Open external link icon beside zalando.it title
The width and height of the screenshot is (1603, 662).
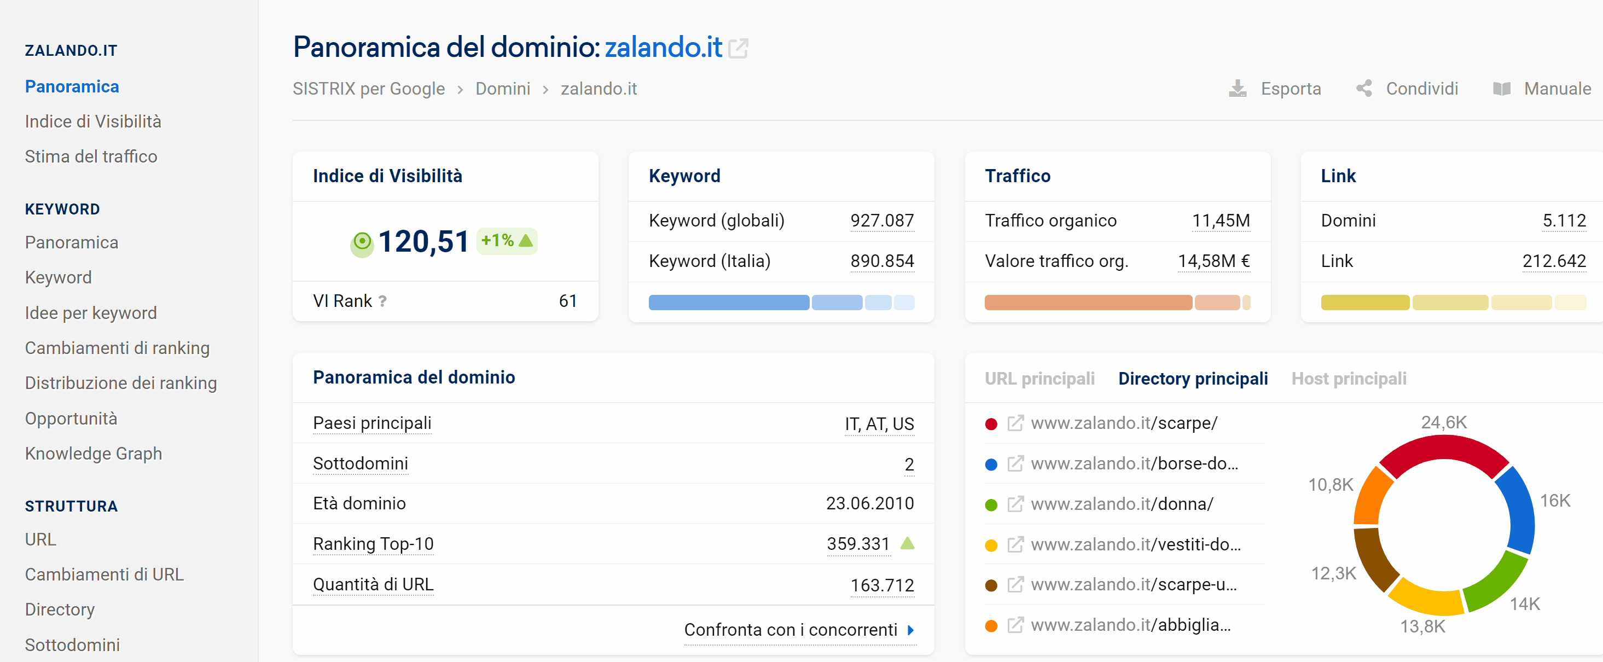[x=738, y=48]
